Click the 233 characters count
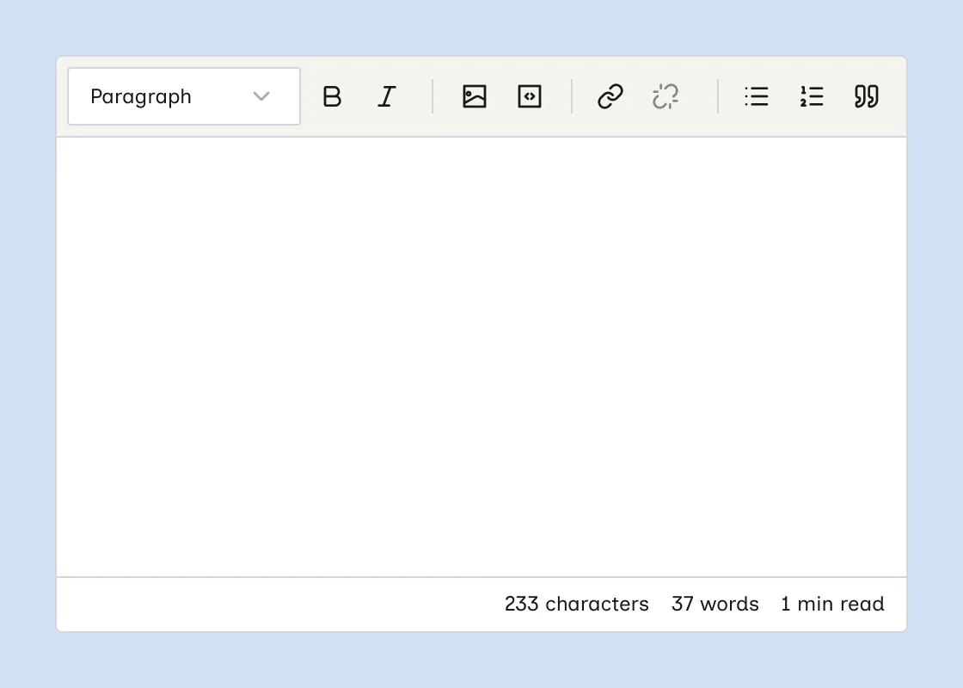Viewport: 963px width, 688px height. click(577, 604)
